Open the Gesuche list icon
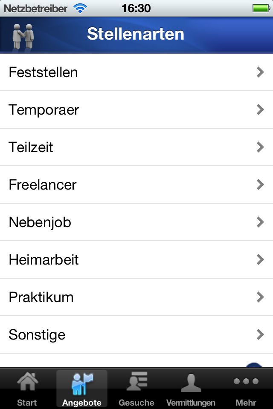273x409 pixels. [x=136, y=380]
